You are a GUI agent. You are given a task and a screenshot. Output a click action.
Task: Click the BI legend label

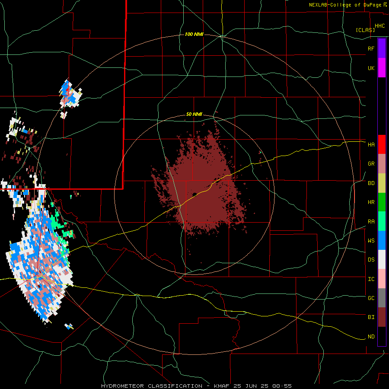tap(371, 317)
